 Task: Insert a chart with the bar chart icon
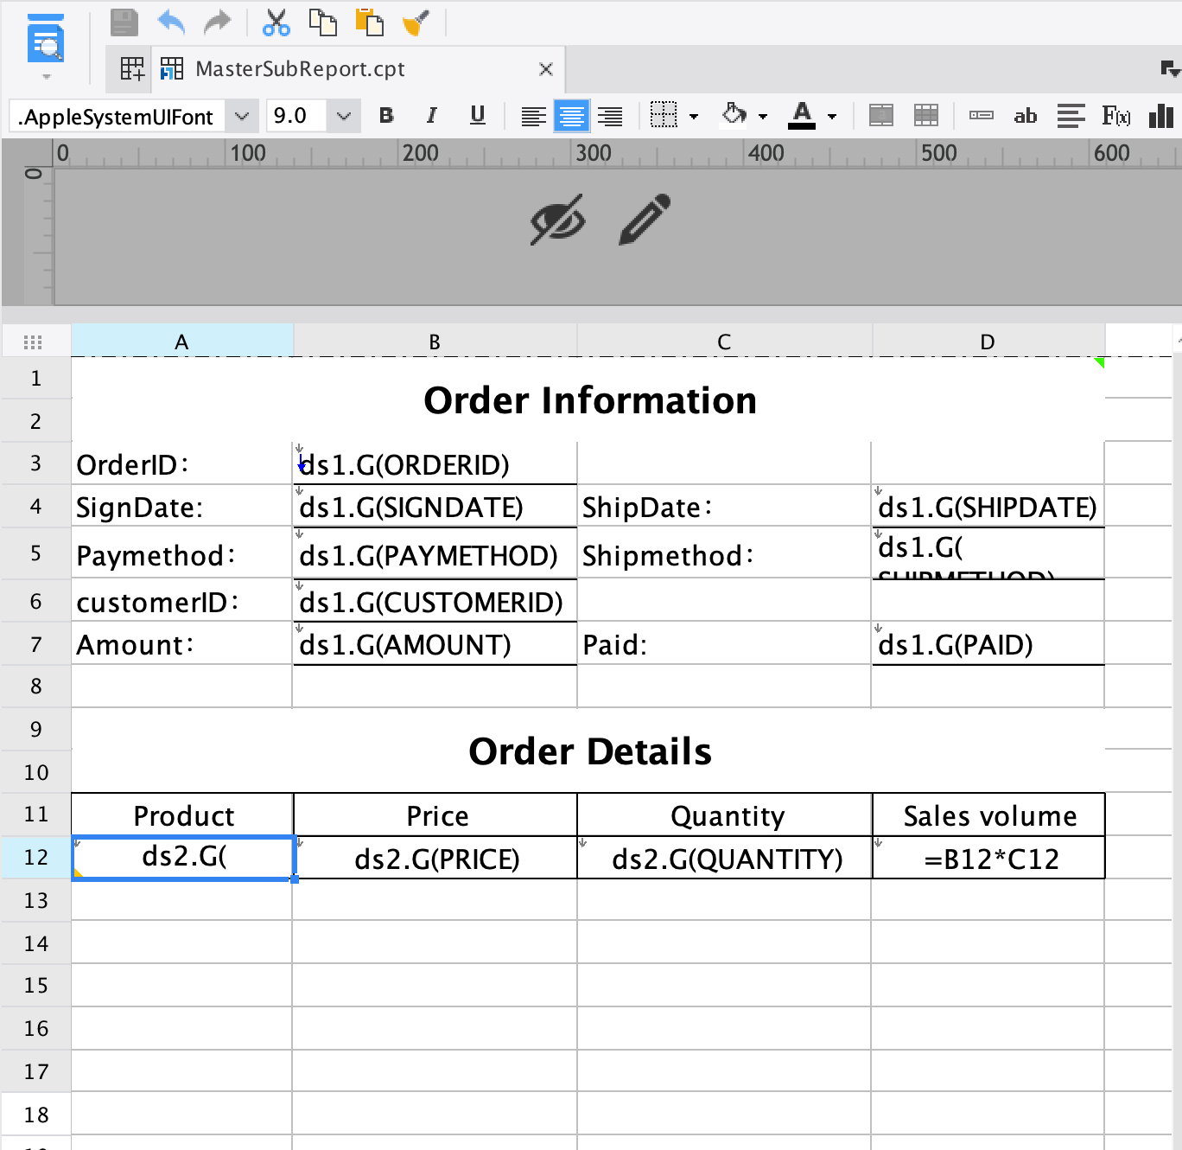pos(1161,115)
